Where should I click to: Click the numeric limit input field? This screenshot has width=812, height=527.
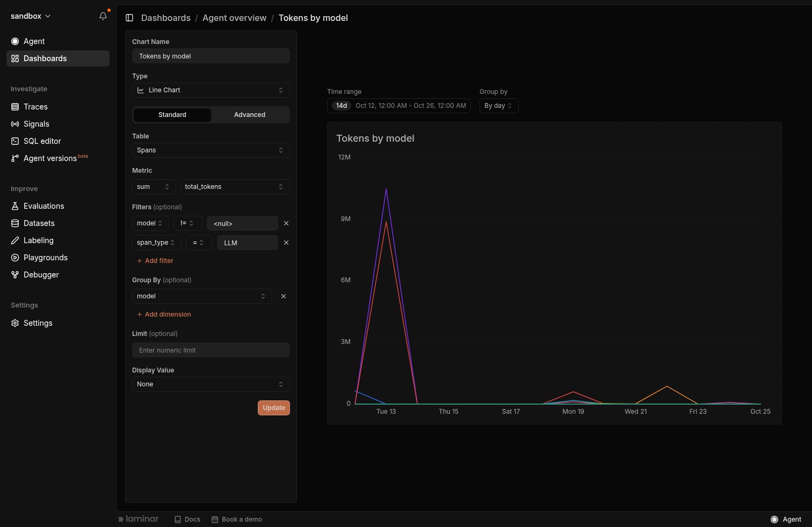click(211, 350)
